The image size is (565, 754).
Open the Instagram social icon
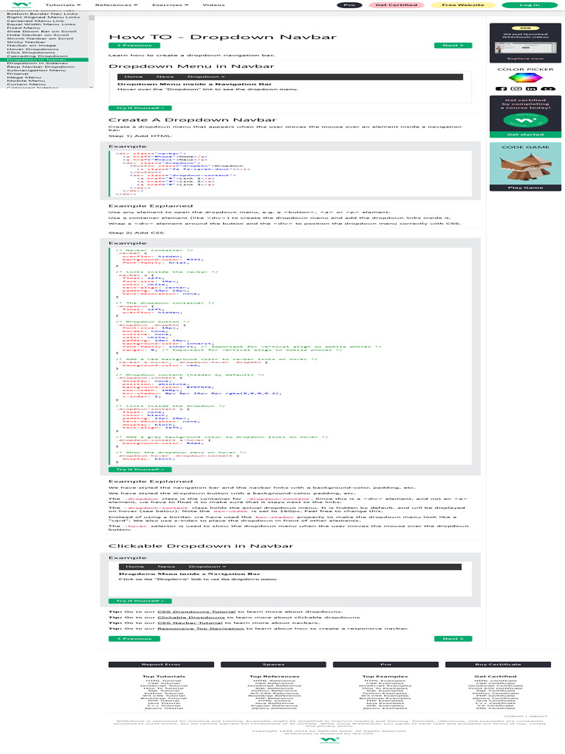(516, 88)
